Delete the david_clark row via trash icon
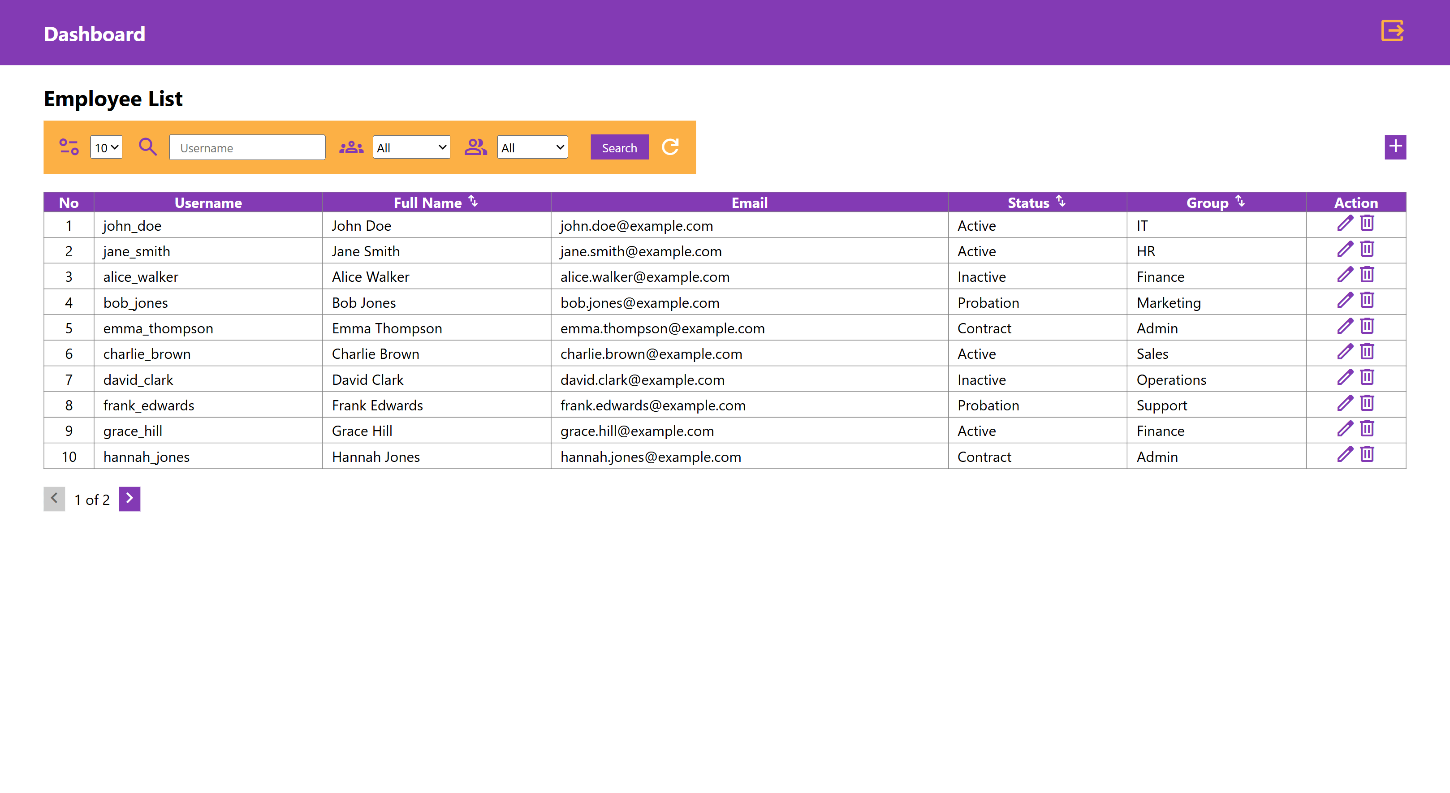The image size is (1450, 793). 1367,378
